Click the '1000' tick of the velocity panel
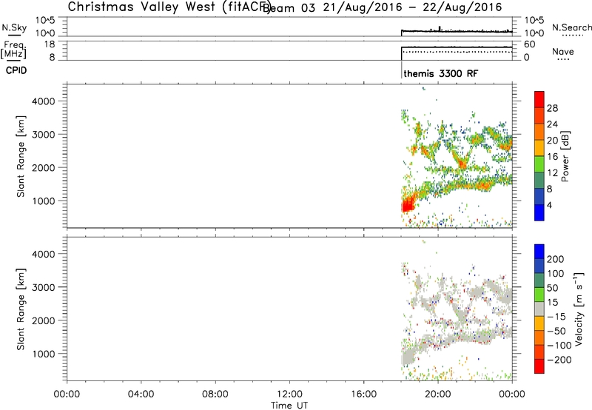Screen dimensions: 592x410 pyautogui.click(x=43, y=354)
